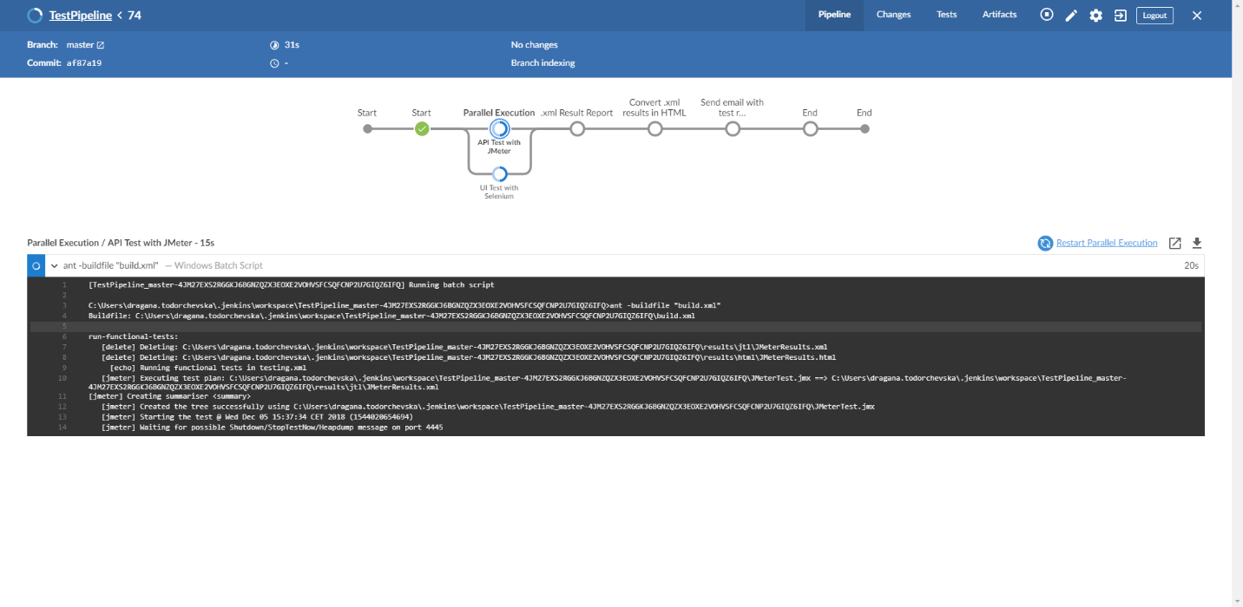Click the running spinner icon beside TestPipeline
1243x607 pixels.
35,15
